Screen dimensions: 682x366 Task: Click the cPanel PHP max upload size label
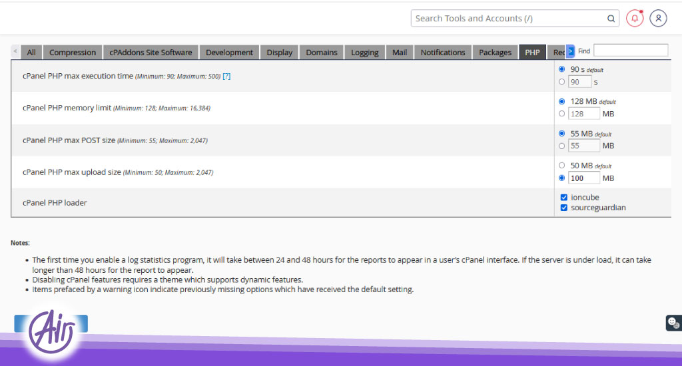pos(72,172)
